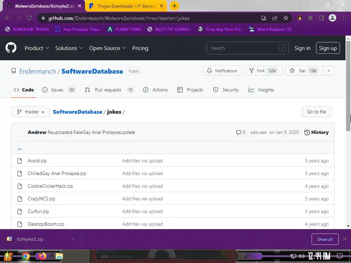Open the Start menu button

click(x=8, y=256)
